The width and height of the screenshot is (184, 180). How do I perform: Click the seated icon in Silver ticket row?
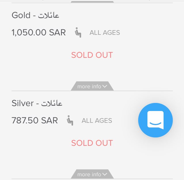coord(70,120)
